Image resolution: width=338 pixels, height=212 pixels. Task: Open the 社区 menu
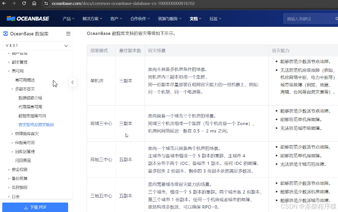click(x=215, y=19)
